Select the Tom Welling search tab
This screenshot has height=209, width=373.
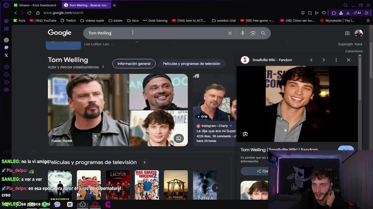(86, 5)
